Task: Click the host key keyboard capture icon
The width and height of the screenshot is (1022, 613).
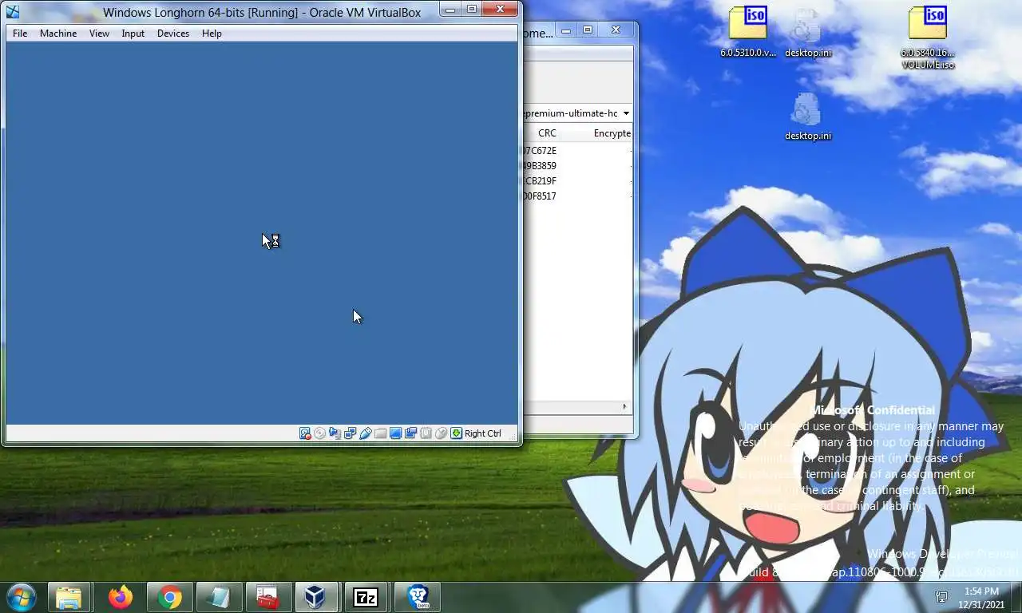Action: tap(456, 433)
